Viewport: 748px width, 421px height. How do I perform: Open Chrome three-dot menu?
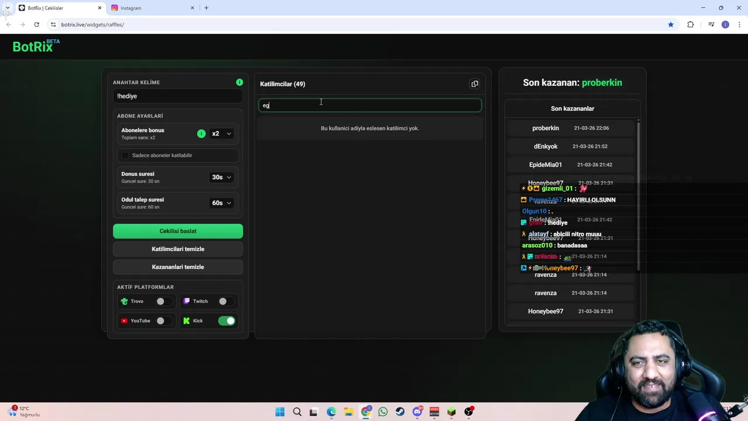coord(740,25)
